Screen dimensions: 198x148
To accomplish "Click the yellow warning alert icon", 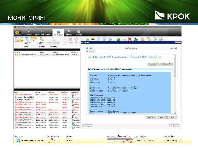I will pos(49,142).
